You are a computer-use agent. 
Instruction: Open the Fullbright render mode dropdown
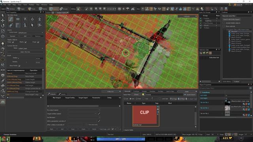187,16
